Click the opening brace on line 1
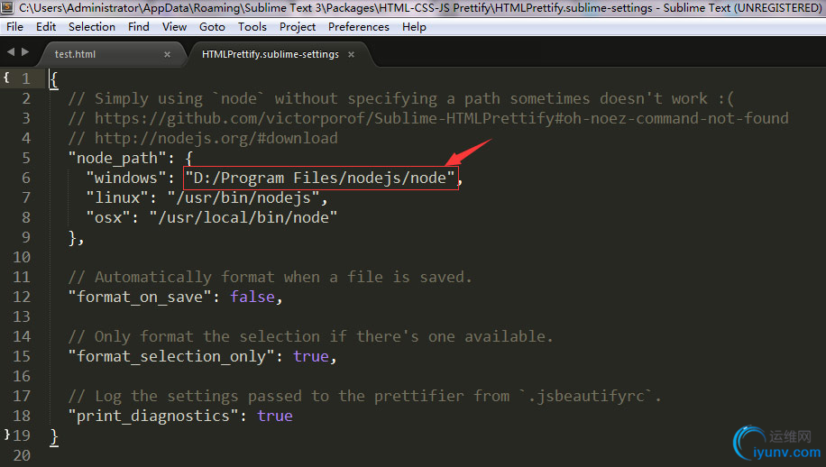This screenshot has height=467, width=826. click(54, 79)
